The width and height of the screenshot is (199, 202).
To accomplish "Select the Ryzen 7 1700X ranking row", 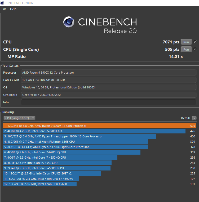I will coord(100,147).
